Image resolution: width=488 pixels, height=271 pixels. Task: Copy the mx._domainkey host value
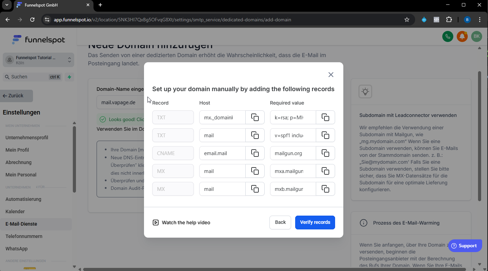pyautogui.click(x=255, y=117)
